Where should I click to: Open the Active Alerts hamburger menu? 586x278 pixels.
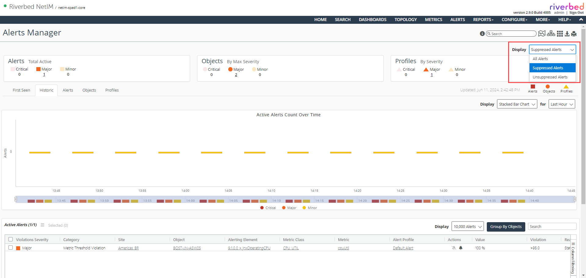tap(42, 225)
